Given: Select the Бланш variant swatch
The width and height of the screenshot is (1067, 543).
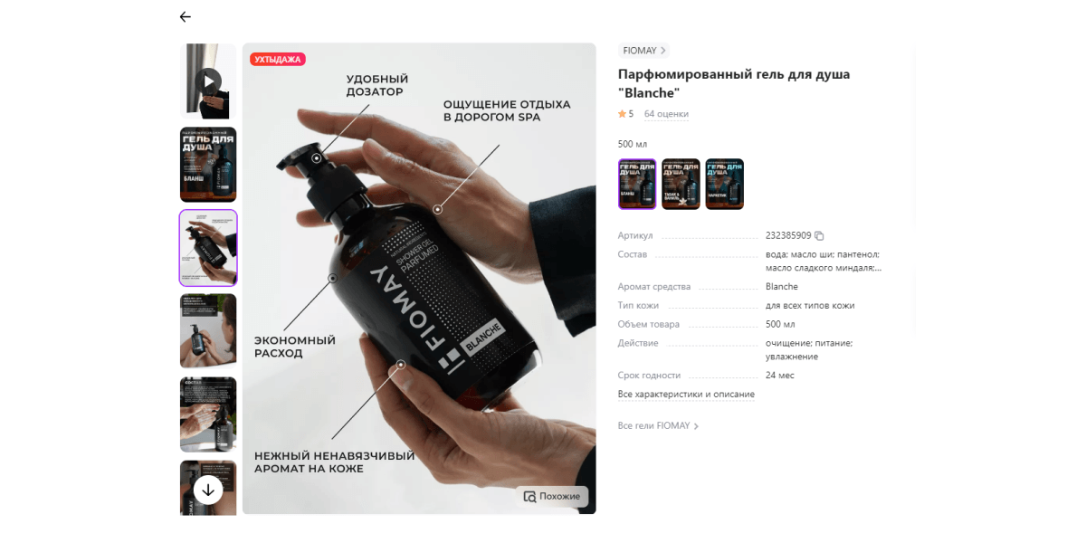Looking at the screenshot, I should (x=637, y=185).
